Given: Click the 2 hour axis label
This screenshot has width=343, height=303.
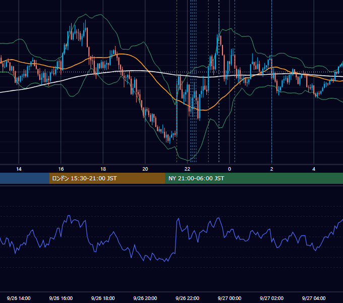Looking at the screenshot, I should coord(272,169).
